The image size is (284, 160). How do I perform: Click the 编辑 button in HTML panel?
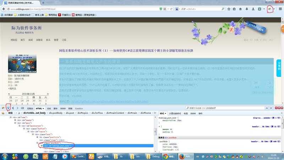pyautogui.click(x=10, y=113)
